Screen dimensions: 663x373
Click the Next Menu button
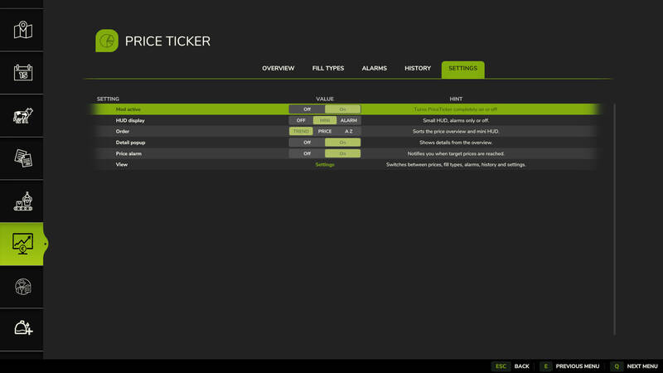[x=634, y=366]
